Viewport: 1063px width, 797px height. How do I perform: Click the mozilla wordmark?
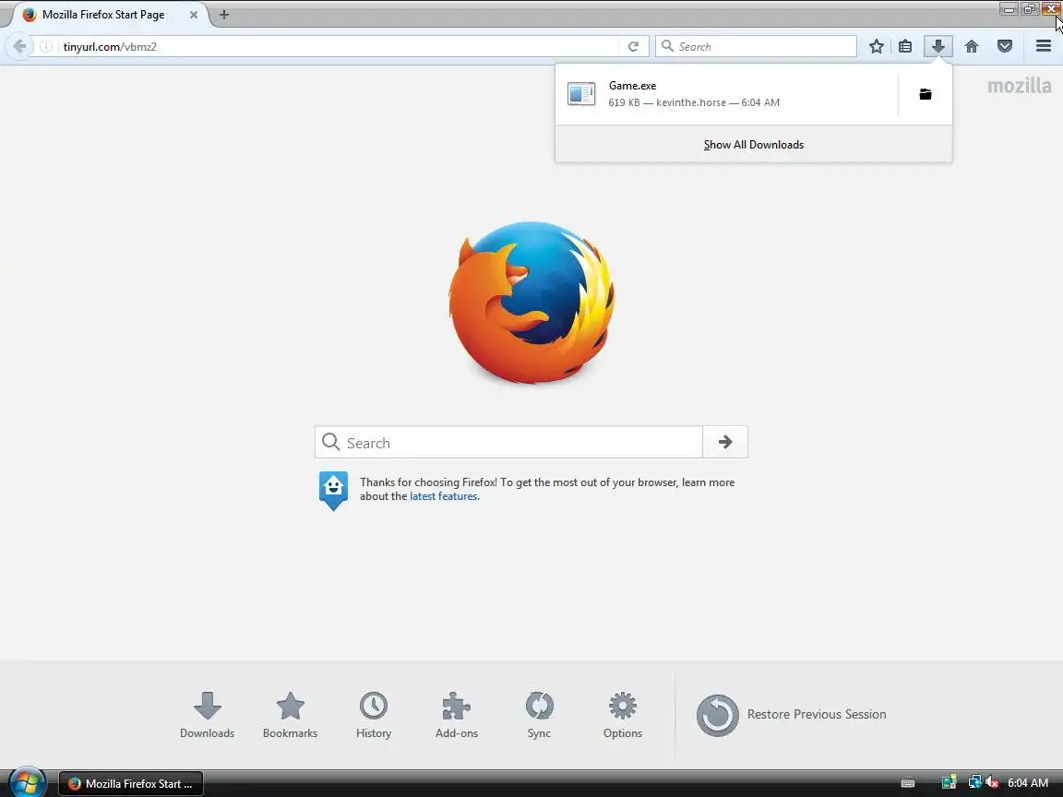pyautogui.click(x=1019, y=86)
